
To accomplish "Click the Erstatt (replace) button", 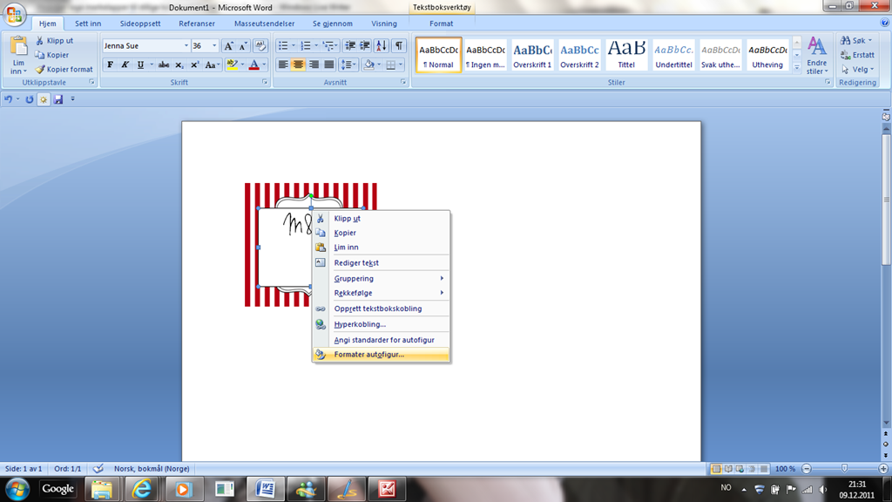I will [857, 55].
